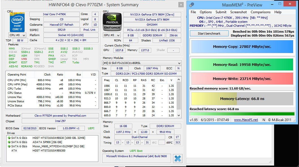The height and width of the screenshot is (167, 299).
Task: Click the Start benchmark button
Action: (x=209, y=34)
